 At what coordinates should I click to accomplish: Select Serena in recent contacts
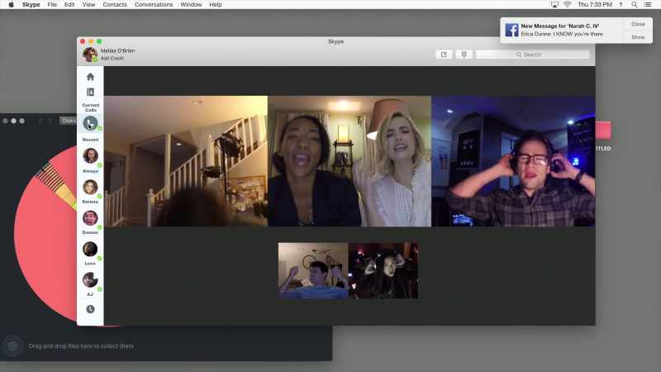point(90,187)
